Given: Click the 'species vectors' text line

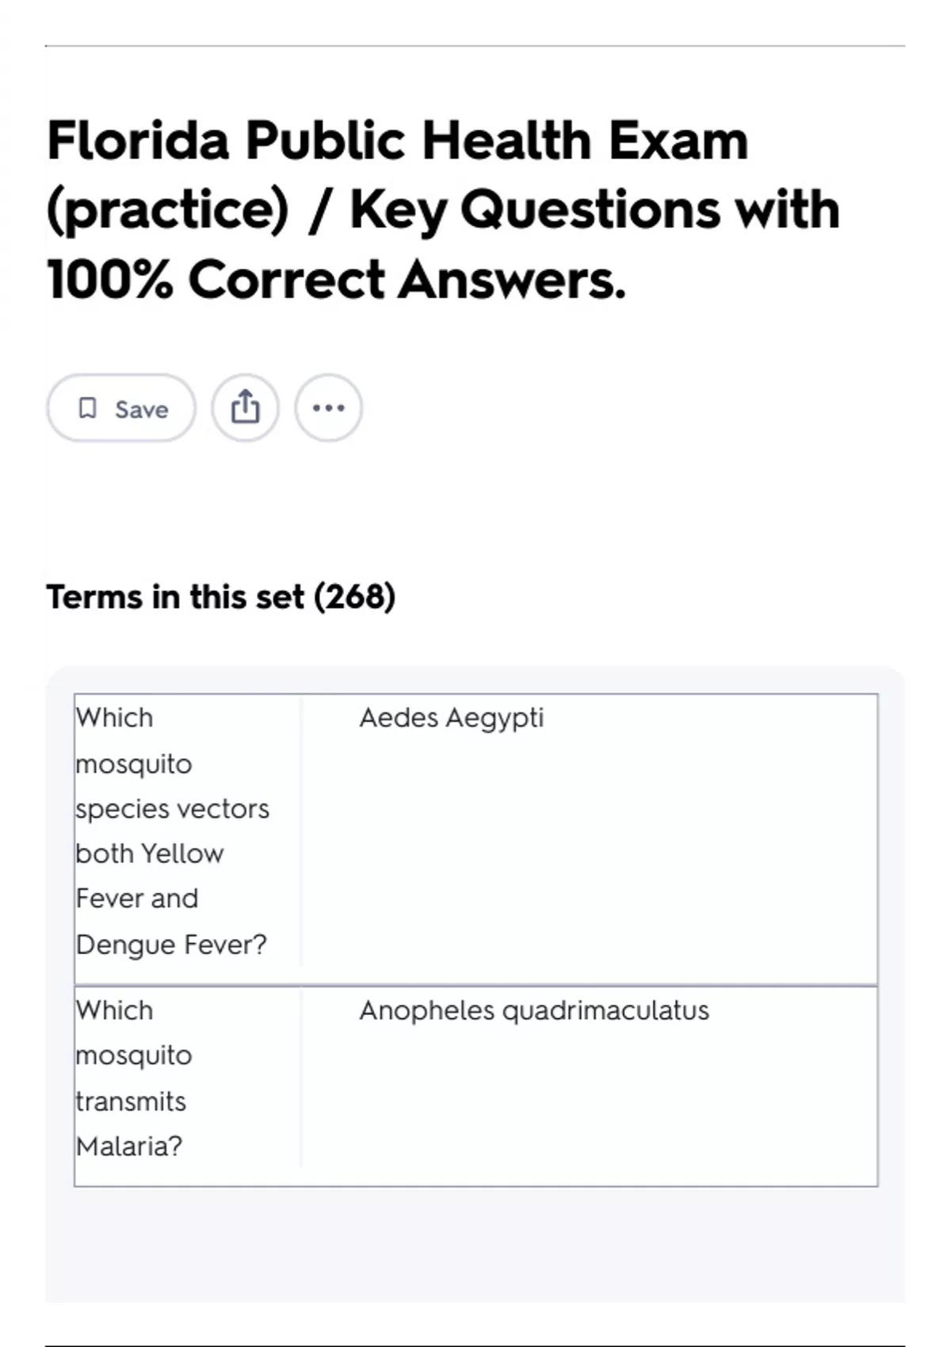Looking at the screenshot, I should tap(173, 809).
